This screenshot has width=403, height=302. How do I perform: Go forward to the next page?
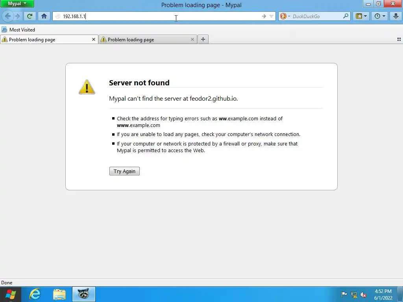click(x=17, y=16)
